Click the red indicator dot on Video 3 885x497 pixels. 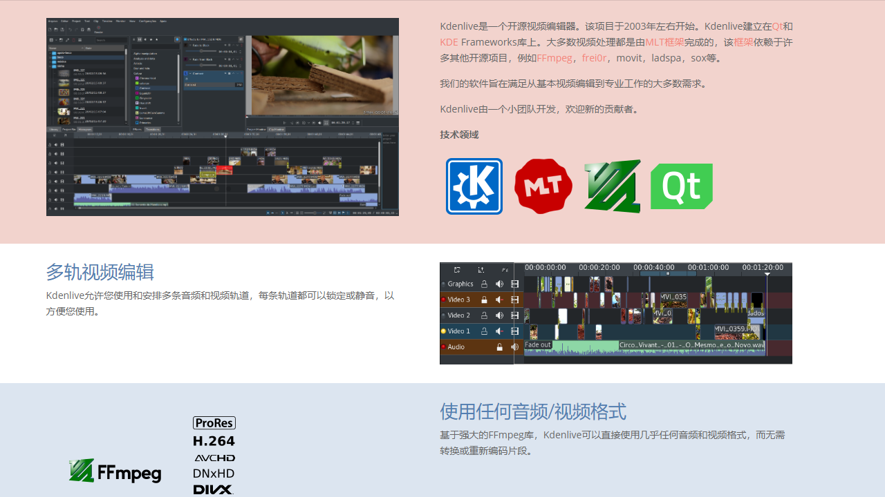(443, 300)
